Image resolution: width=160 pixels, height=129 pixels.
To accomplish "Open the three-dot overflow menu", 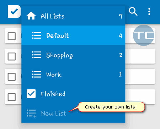I will [x=149, y=12].
